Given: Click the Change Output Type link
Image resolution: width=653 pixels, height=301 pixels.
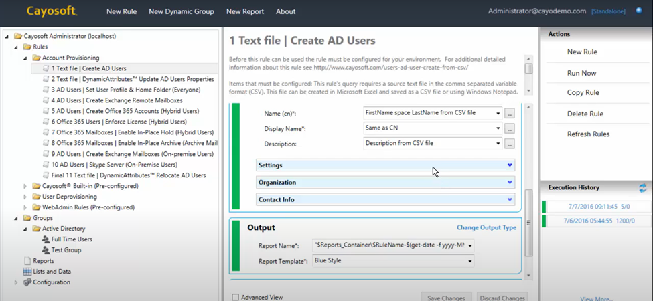Looking at the screenshot, I should click(x=486, y=227).
